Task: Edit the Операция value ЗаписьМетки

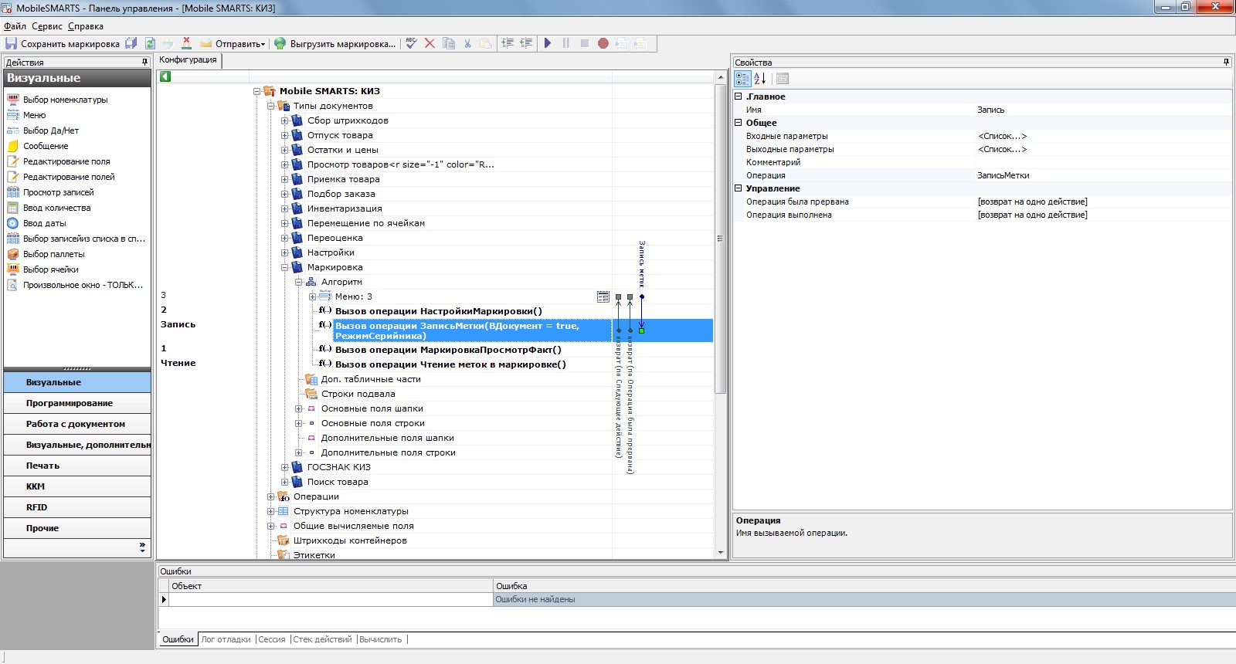Action: (1103, 175)
